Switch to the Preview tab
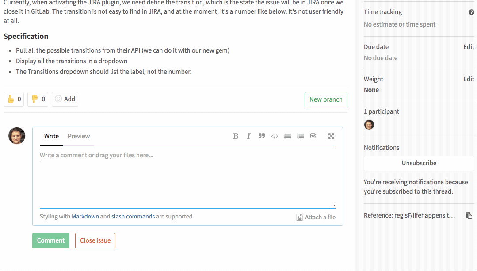 (x=79, y=136)
